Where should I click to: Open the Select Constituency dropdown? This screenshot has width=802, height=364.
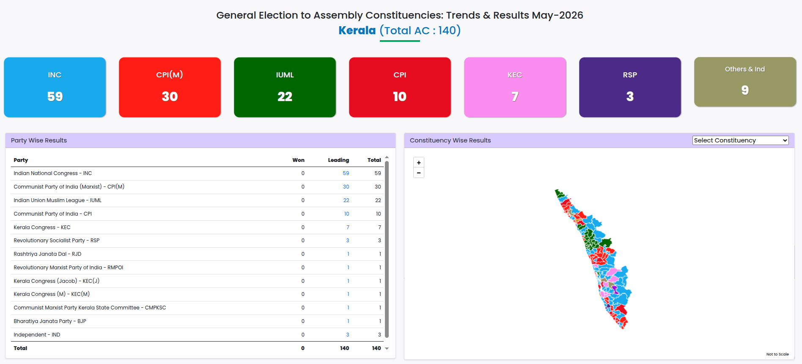(x=740, y=140)
